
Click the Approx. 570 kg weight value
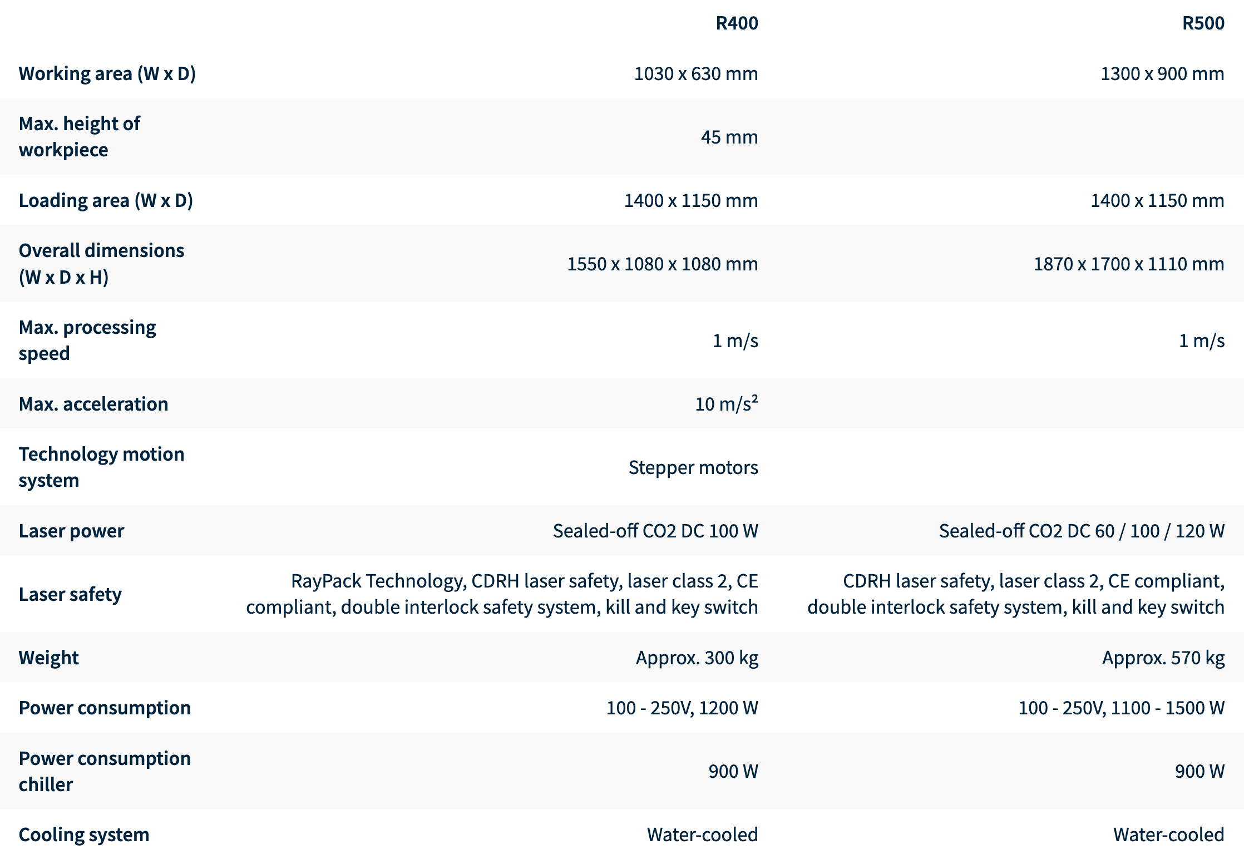coord(1163,658)
